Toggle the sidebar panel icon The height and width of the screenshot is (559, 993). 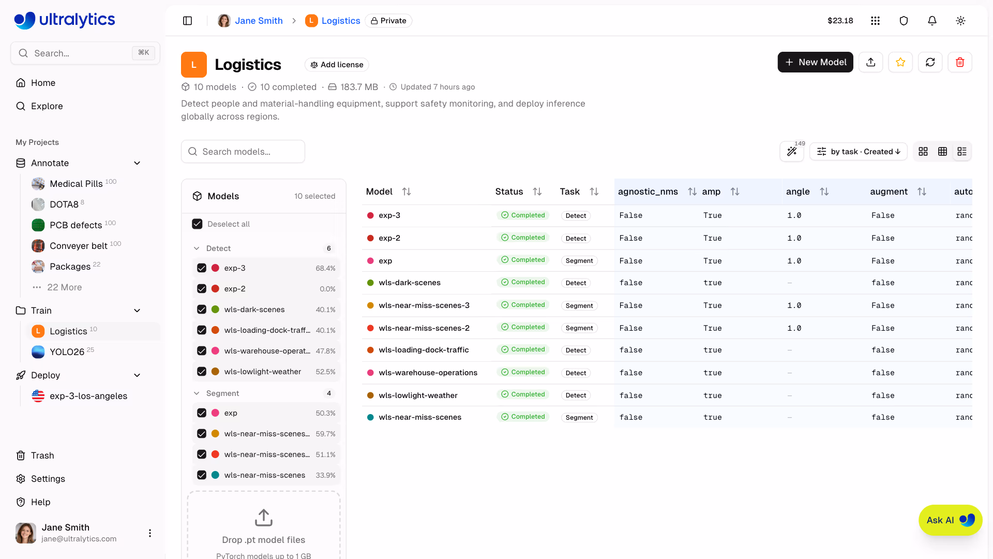188,21
